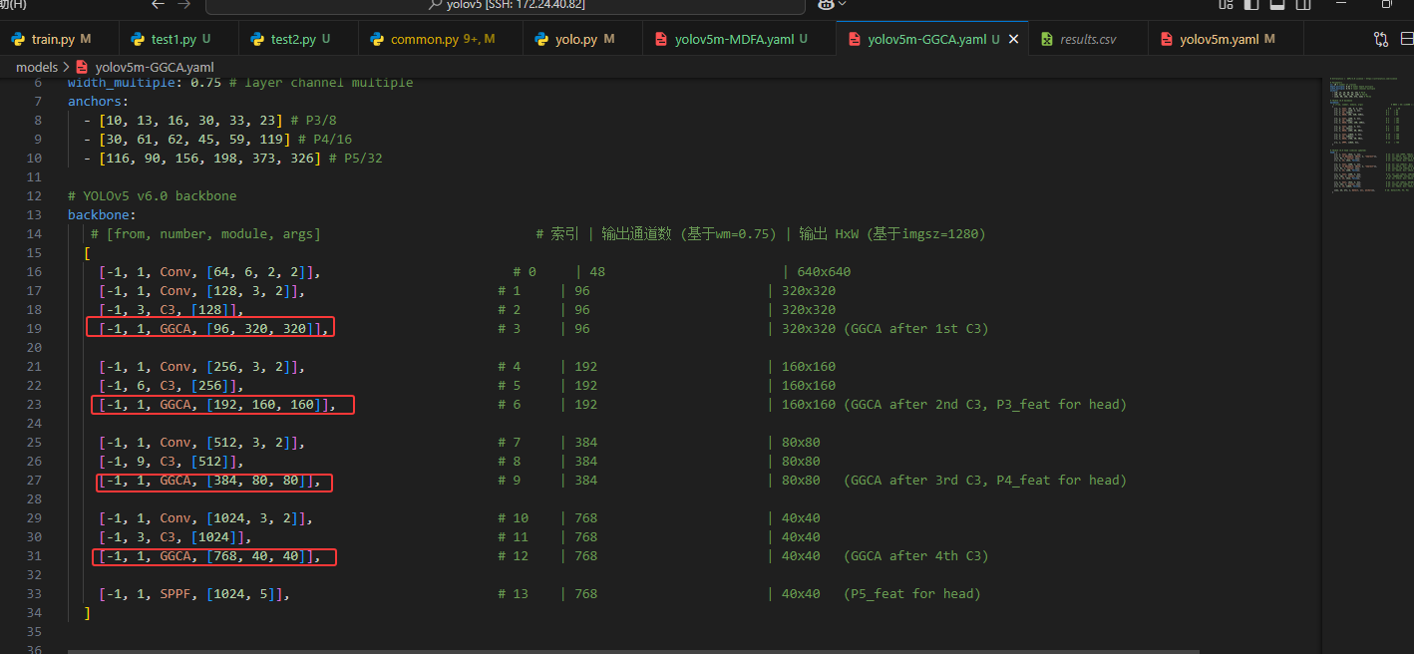Toggle the Secondary Side Bar visibility
Image resolution: width=1414 pixels, height=654 pixels.
1304,6
